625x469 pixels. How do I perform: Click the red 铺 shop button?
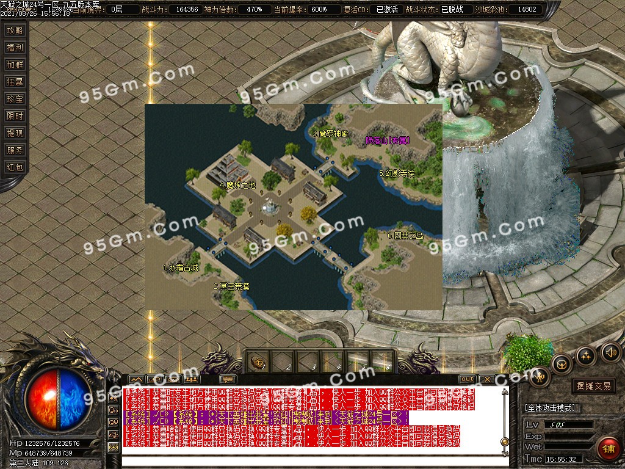click(x=609, y=448)
